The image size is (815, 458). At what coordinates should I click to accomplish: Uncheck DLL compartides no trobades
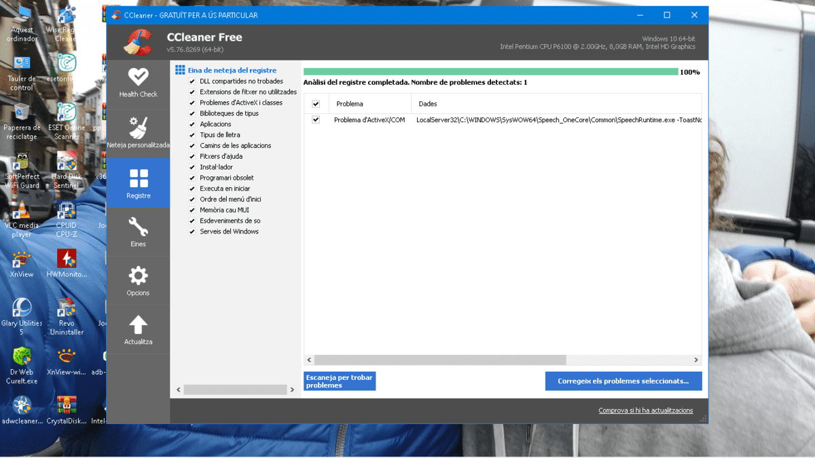(x=192, y=81)
